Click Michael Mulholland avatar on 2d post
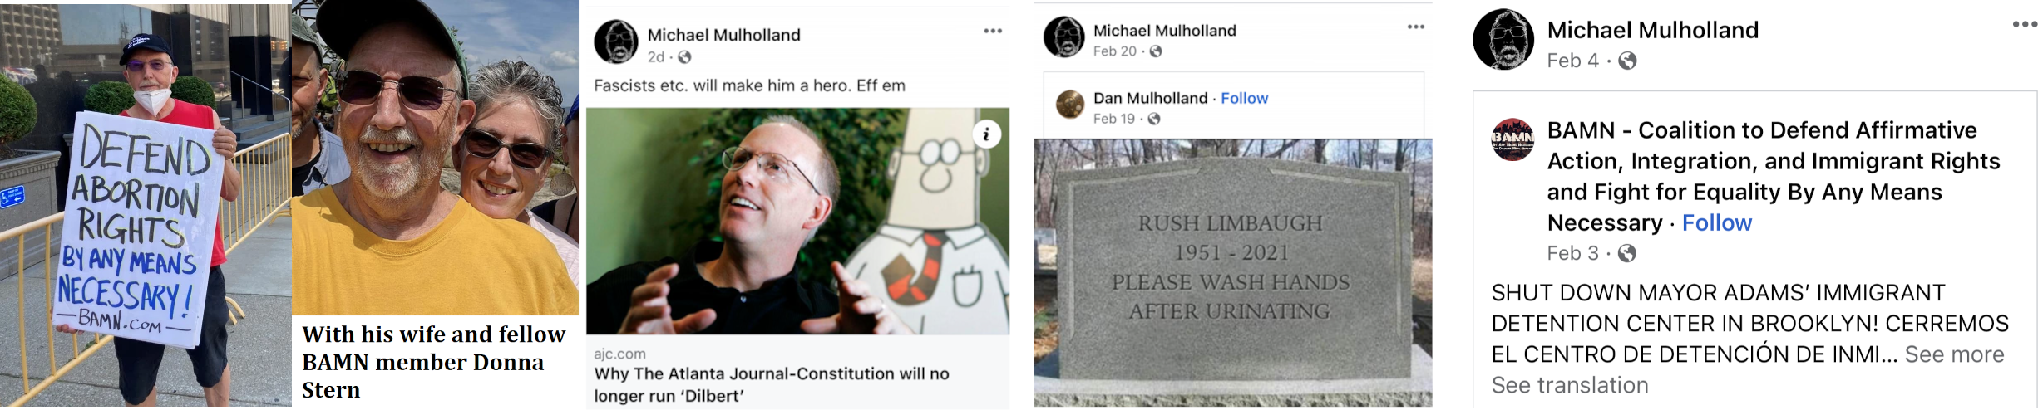Screen dimensions: 2038x410 [616, 42]
